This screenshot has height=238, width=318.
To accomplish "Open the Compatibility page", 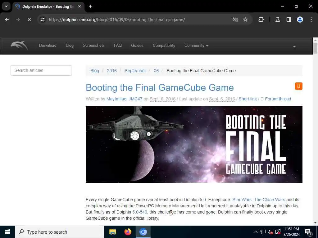I will pos(164,46).
